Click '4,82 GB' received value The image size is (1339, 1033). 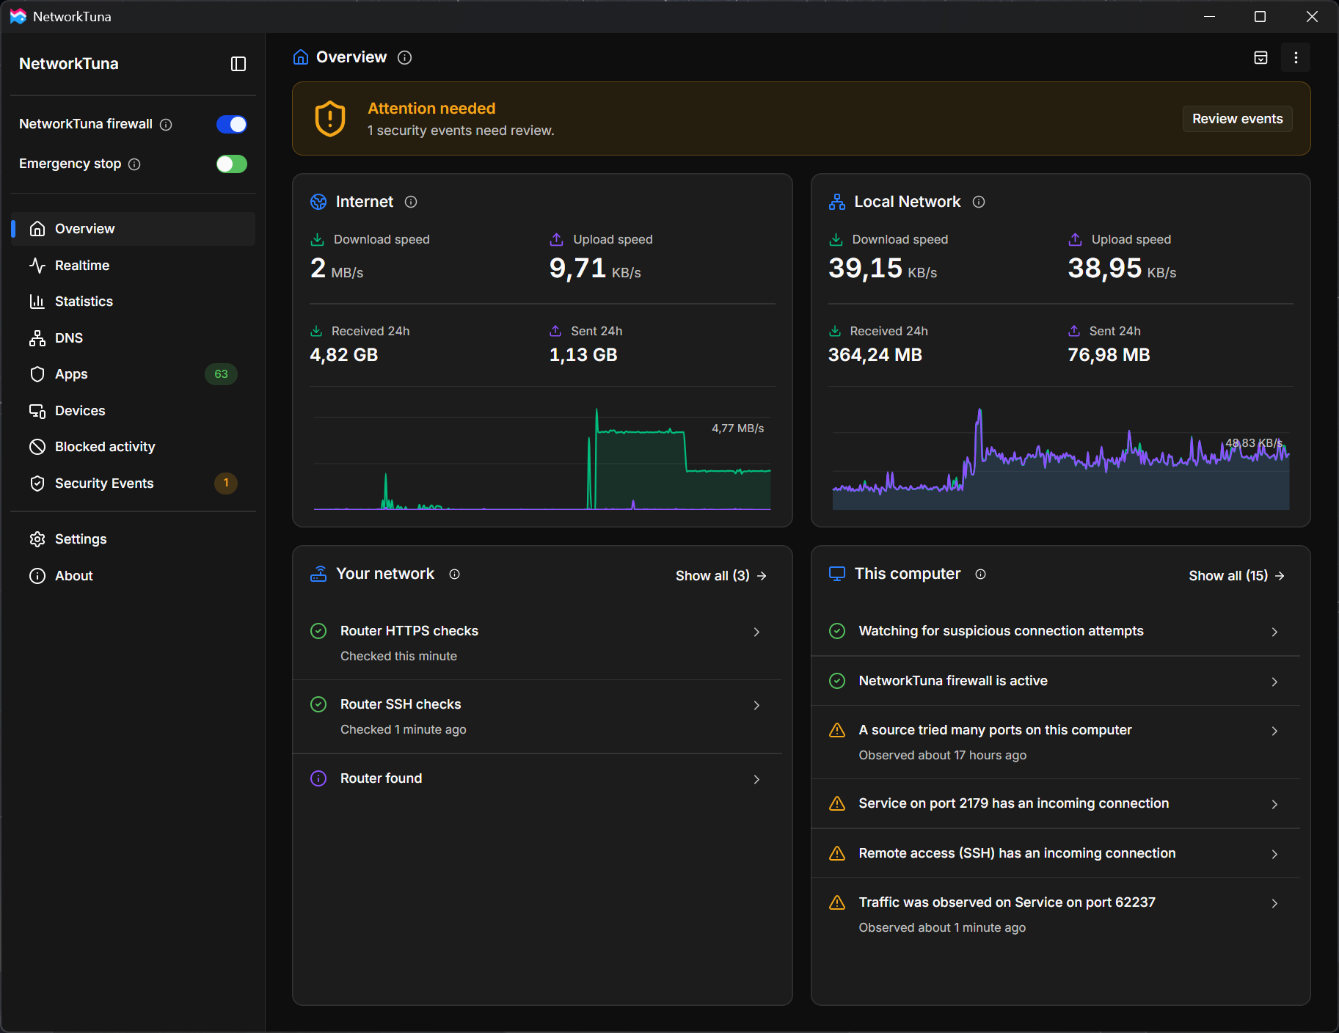344,355
